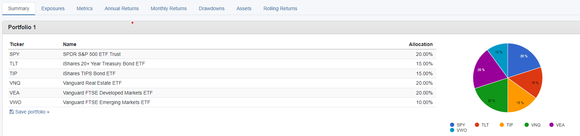
Task: Open the Metrics tab
Action: tap(84, 8)
